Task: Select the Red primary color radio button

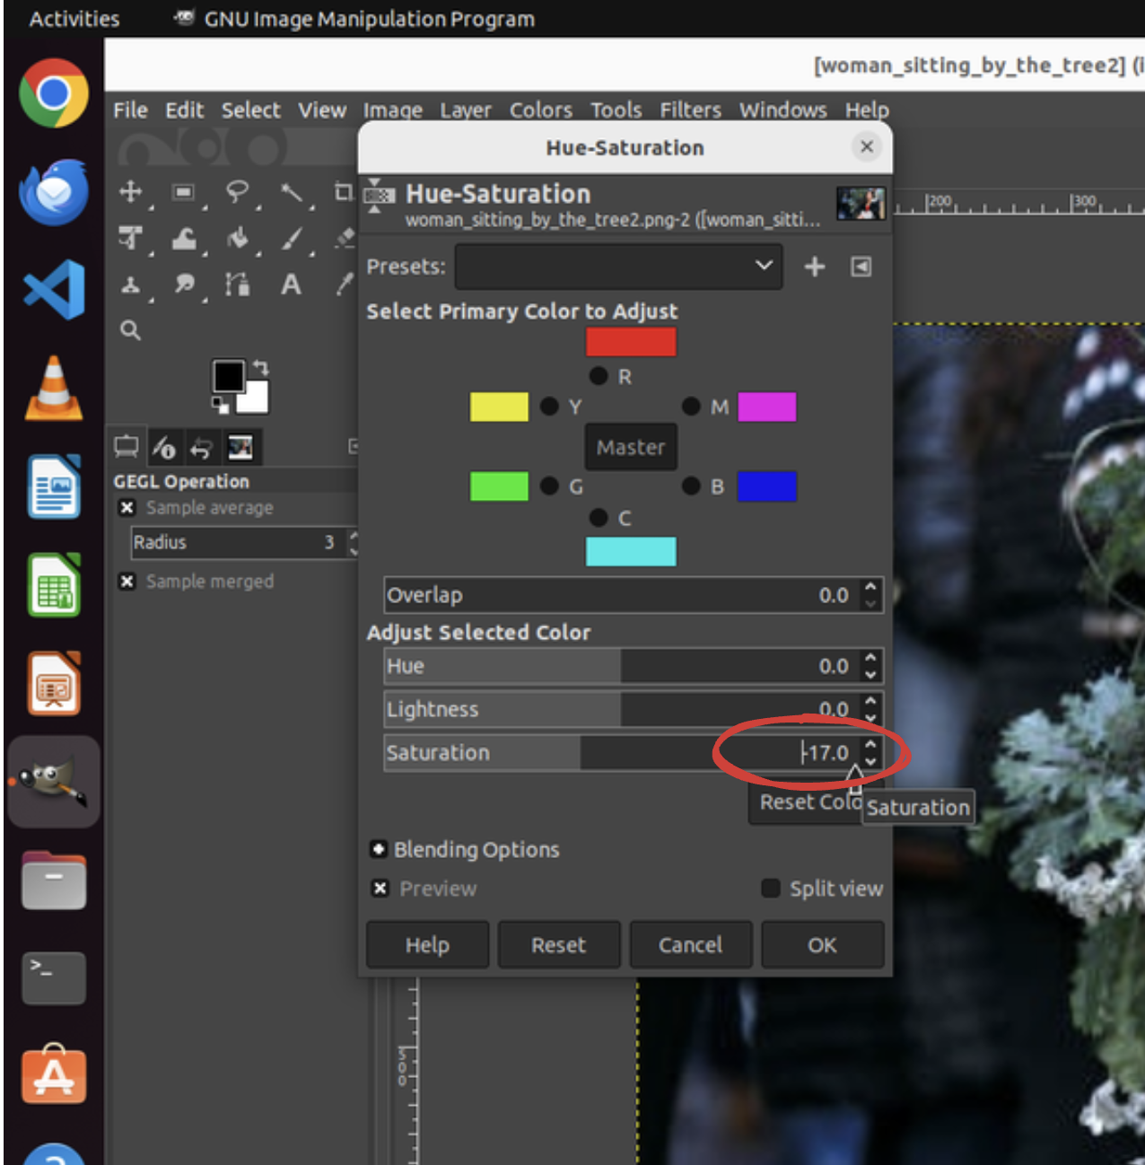Action: tap(599, 376)
